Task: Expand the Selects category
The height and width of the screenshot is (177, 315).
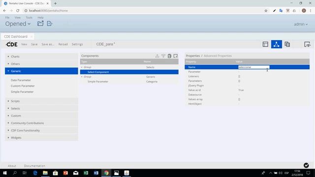Action: [41, 108]
